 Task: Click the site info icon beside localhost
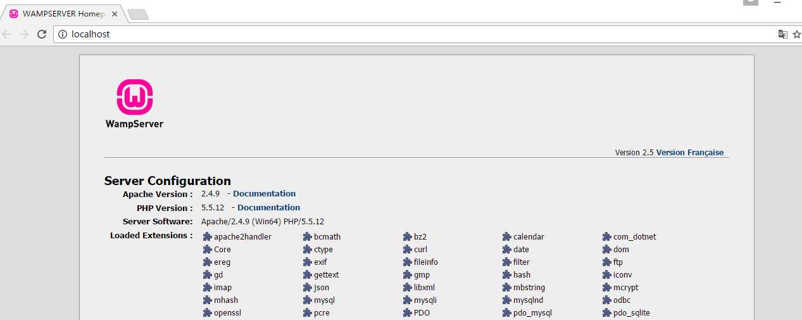63,34
